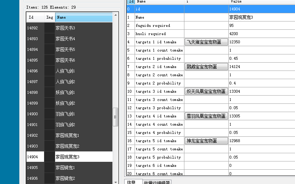Screen dimensions: 295x184
Task: Sort list by Id column header
Action: pyautogui.click(x=35, y=17)
